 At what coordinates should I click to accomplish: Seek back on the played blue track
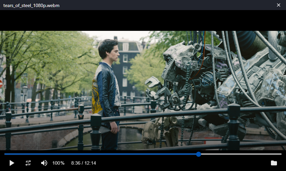pyautogui.click(x=100, y=154)
